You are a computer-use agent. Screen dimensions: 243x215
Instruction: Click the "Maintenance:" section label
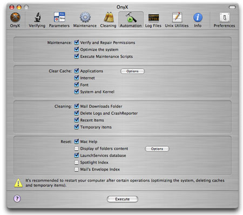coord(59,43)
